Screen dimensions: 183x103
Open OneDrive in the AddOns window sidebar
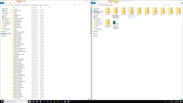coord(5,31)
